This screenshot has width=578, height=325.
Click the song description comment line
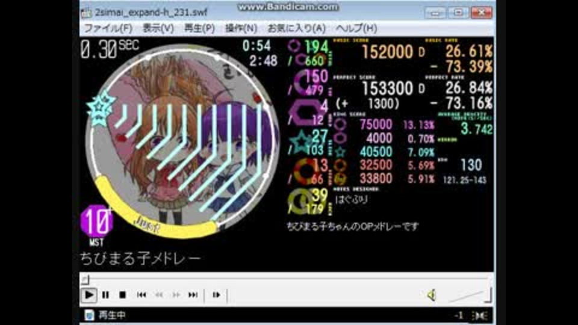pos(353,226)
